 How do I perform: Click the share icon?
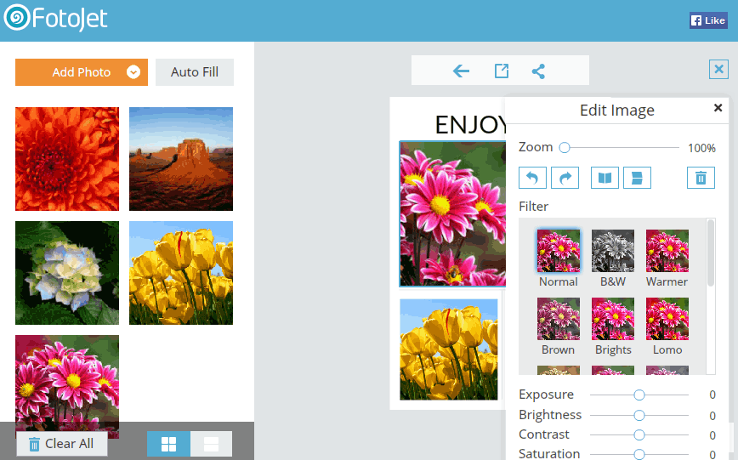tap(538, 71)
